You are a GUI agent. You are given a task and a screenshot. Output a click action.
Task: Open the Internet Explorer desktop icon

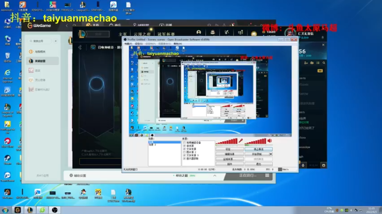7,76
